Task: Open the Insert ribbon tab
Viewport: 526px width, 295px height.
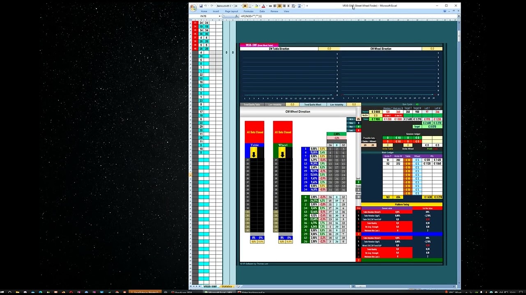Action: coord(216,11)
